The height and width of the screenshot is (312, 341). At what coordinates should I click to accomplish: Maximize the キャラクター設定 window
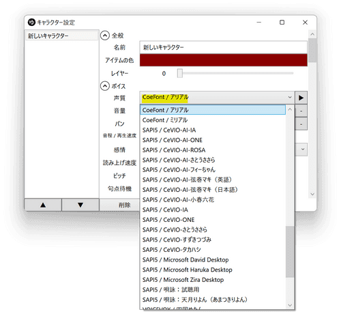pos(282,23)
